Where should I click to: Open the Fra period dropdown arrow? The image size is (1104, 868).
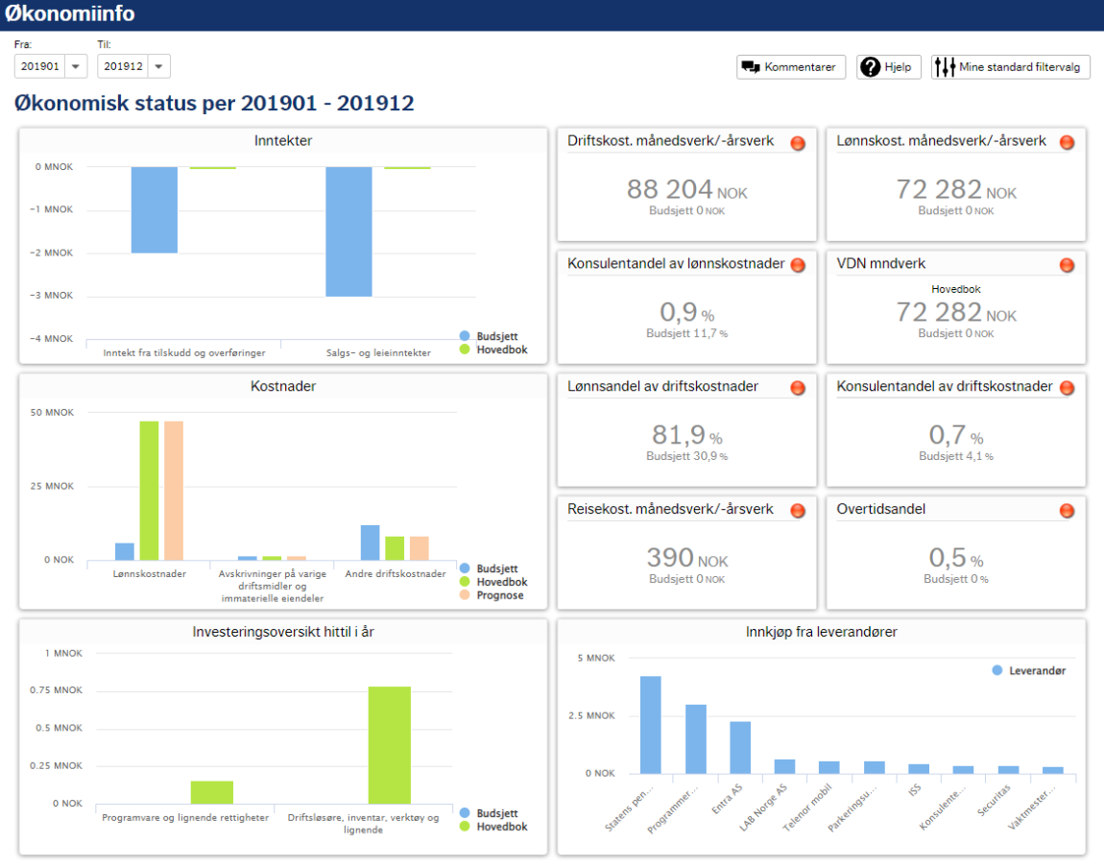[x=76, y=66]
